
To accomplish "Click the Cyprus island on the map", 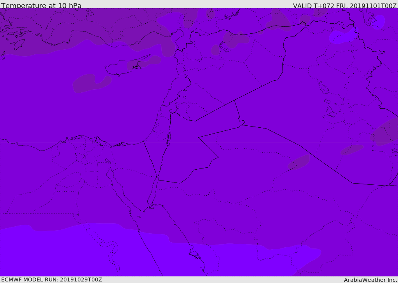I will tap(127, 66).
